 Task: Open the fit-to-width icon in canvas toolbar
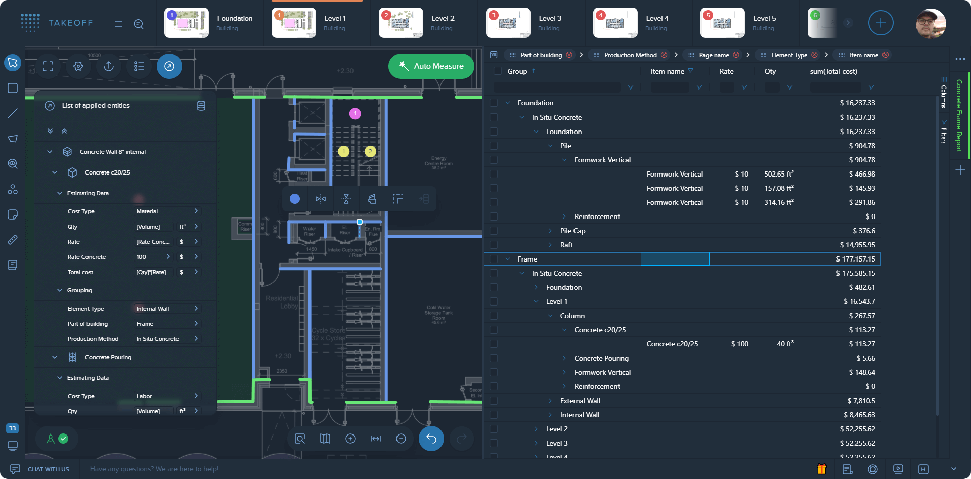(x=376, y=439)
